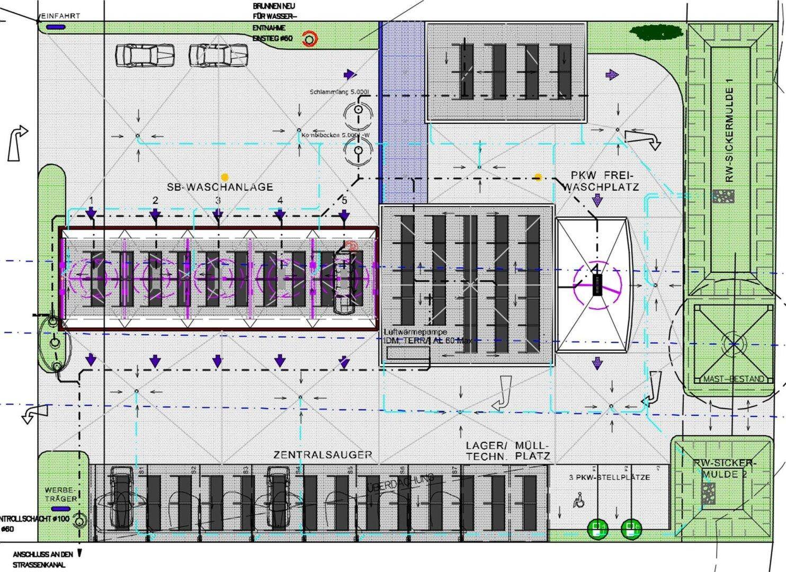Click the SB-WASCHANLAGE label
786x572 pixels.
click(220, 187)
